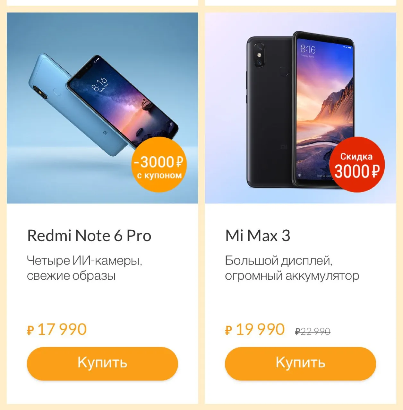Tap the Mi Max 3 front screen showing 8:16
The width and height of the screenshot is (403, 410).
324,109
